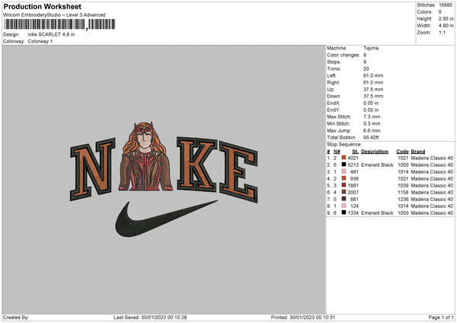Select the pink swatch in stop row 3
This screenshot has width=457, height=323.
click(344, 171)
